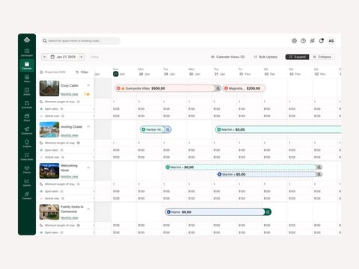Select the Thu 31 Jan column header
This screenshot has width=359, height=269.
(x=219, y=72)
